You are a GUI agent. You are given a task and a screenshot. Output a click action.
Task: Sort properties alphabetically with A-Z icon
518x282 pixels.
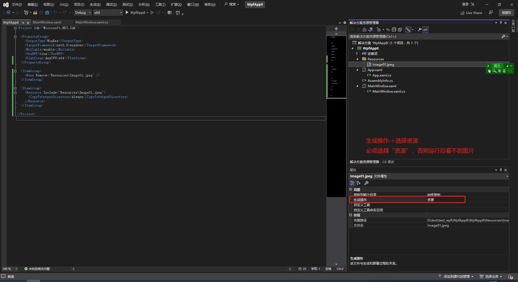359,183
